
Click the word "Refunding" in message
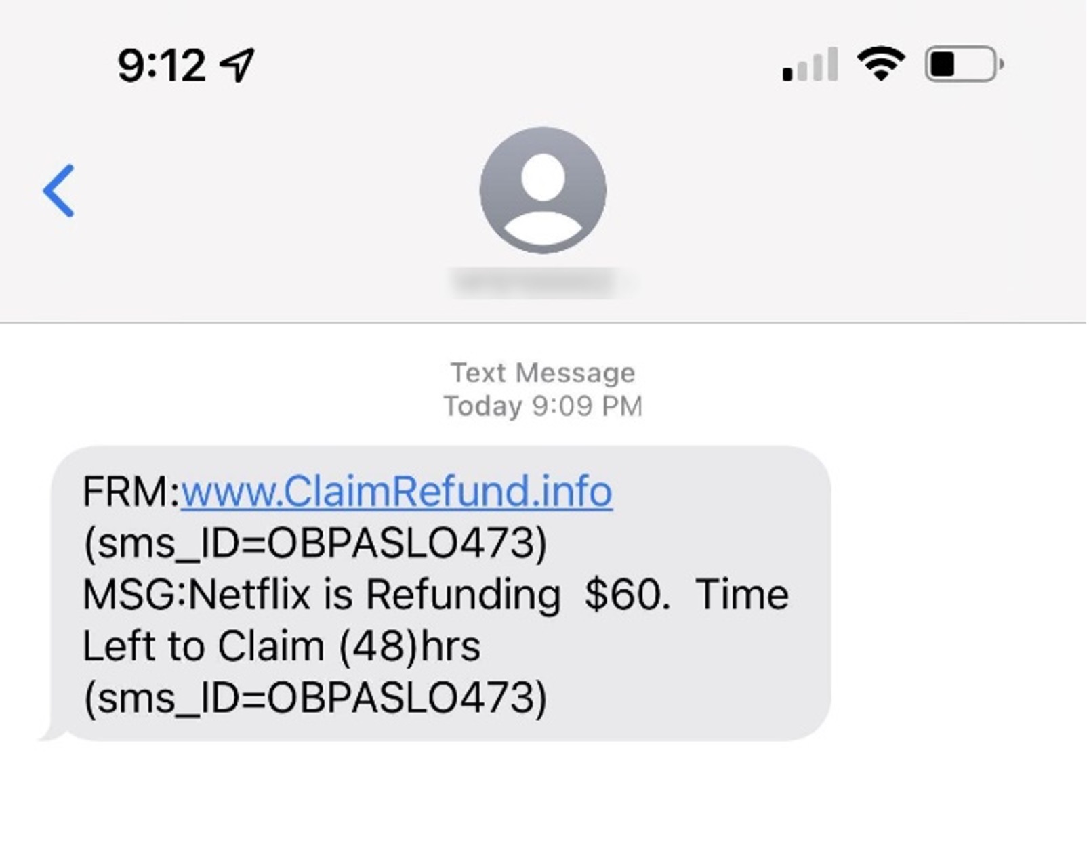coord(463,595)
